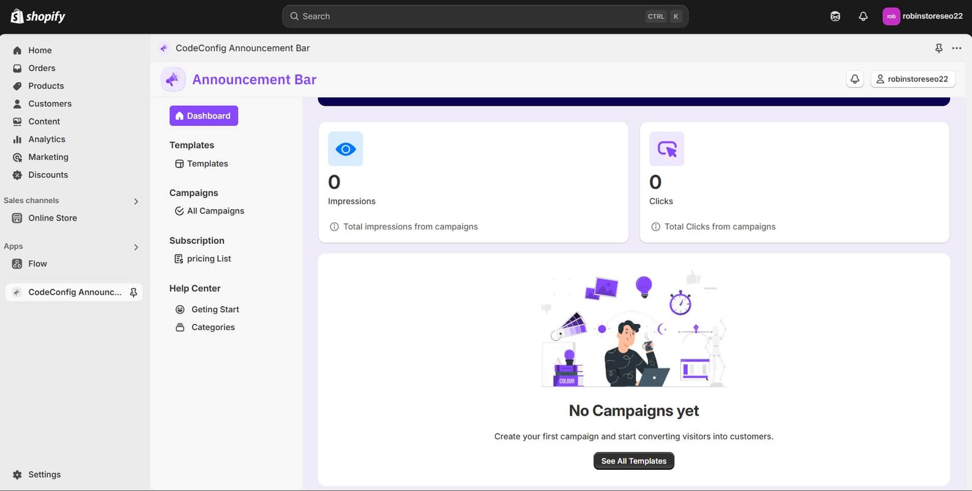972x491 pixels.
Task: Open the app notification bell button
Action: [855, 79]
